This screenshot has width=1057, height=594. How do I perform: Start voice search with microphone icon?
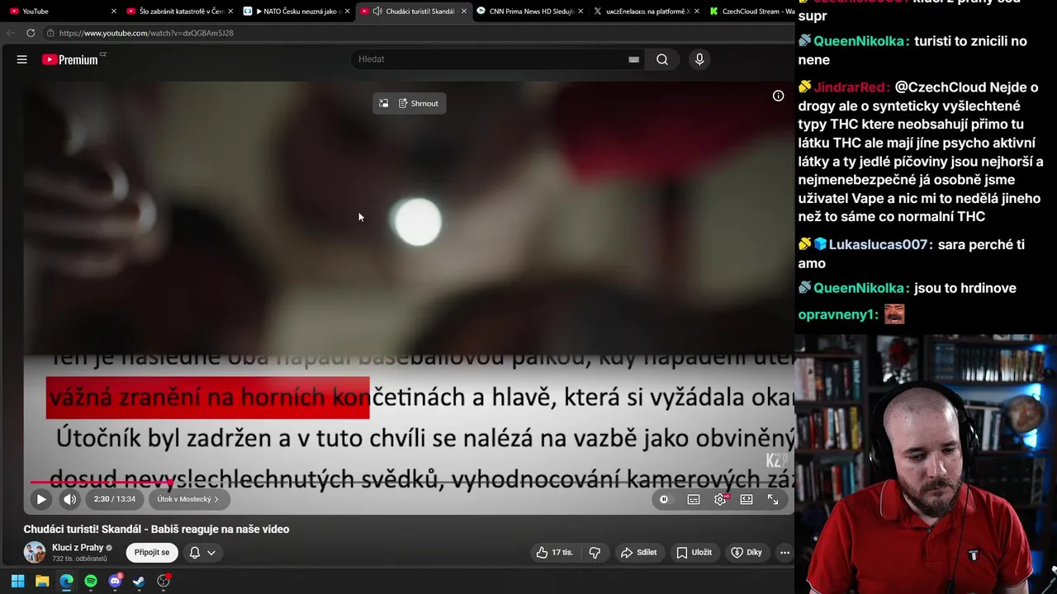(x=699, y=59)
